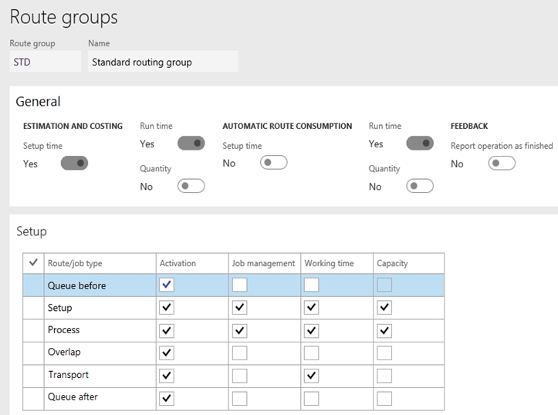The width and height of the screenshot is (558, 415).
Task: Enable Automatic route consumption Quantity toggle
Action: pos(420,186)
